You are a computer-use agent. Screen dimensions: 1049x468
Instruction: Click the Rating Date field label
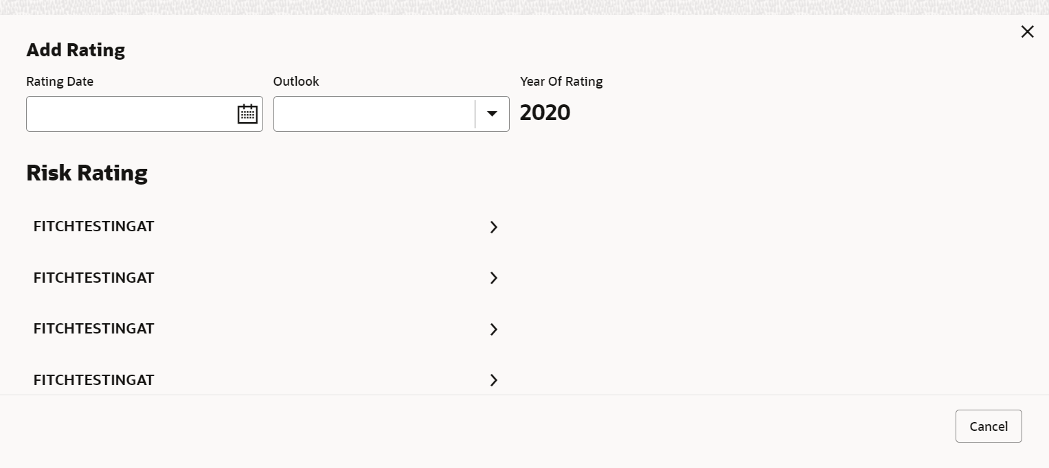tap(60, 82)
